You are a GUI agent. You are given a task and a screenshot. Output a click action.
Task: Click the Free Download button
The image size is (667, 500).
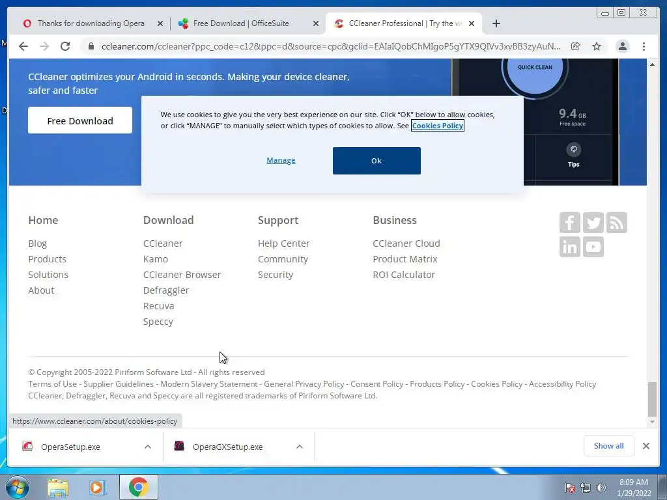pos(80,120)
